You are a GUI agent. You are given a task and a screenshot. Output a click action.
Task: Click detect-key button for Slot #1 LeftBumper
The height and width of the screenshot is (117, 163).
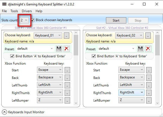[x=67, y=100]
